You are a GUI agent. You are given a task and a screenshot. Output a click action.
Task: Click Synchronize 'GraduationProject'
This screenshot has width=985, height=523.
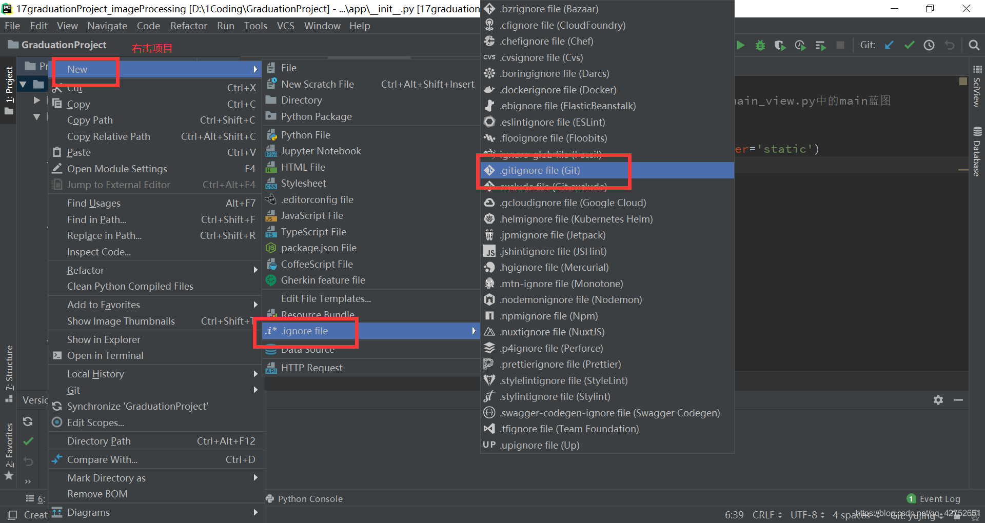(x=156, y=406)
